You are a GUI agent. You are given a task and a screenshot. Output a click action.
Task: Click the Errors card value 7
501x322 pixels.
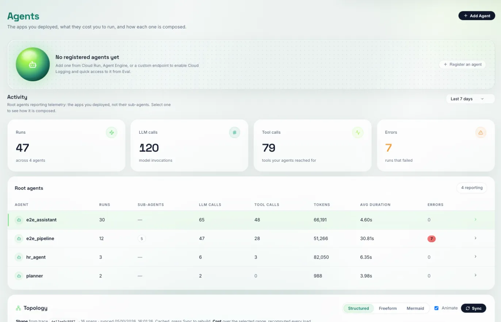389,148
